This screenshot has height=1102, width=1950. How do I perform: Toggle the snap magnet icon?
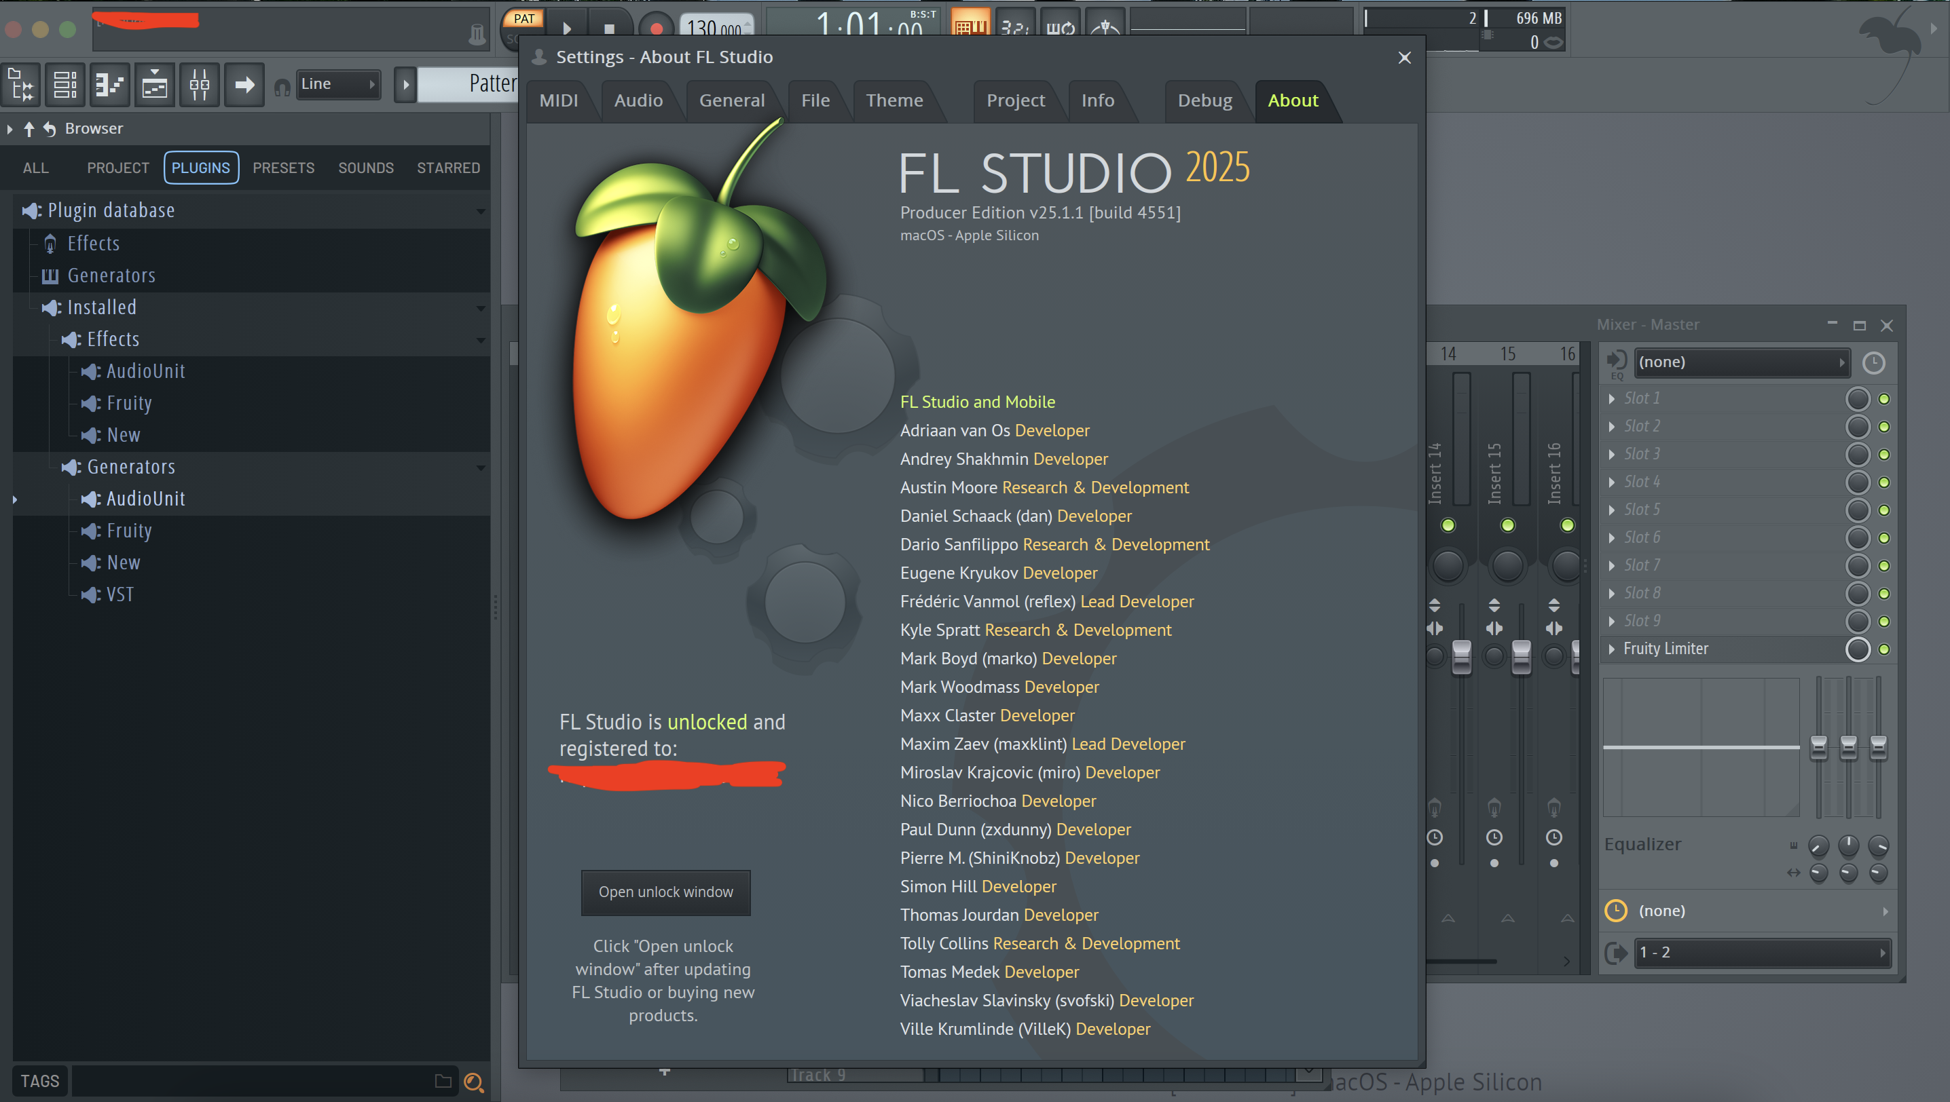coord(282,88)
